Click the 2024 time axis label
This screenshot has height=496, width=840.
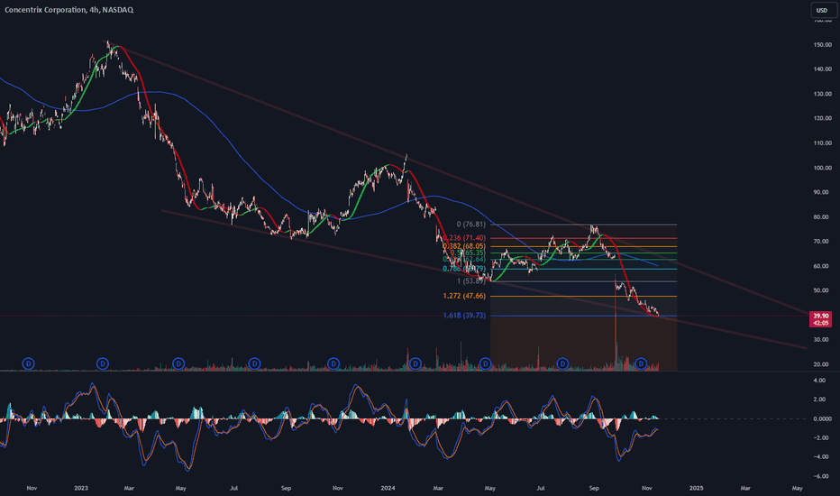point(388,489)
